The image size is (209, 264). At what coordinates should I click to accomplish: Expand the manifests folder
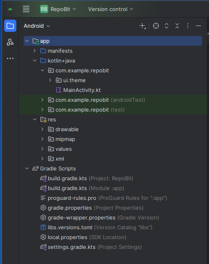[x=35, y=51]
